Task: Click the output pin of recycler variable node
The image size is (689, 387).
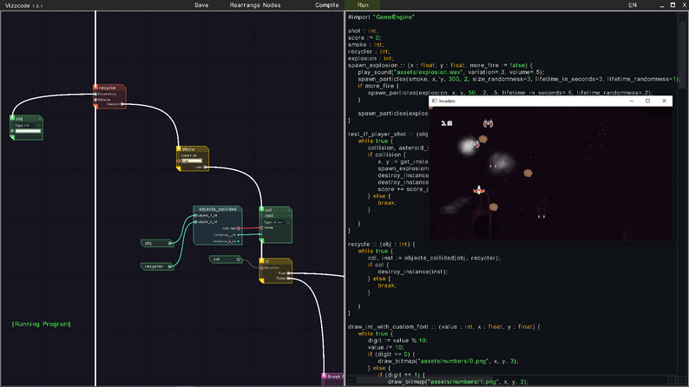Action: (x=170, y=266)
